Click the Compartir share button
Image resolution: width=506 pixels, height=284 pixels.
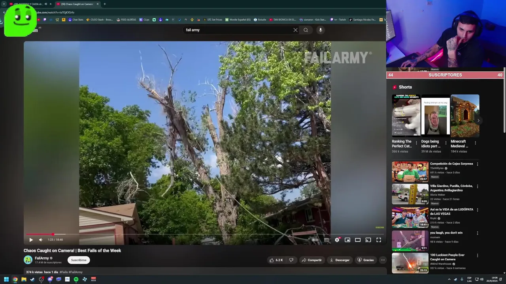pyautogui.click(x=312, y=260)
